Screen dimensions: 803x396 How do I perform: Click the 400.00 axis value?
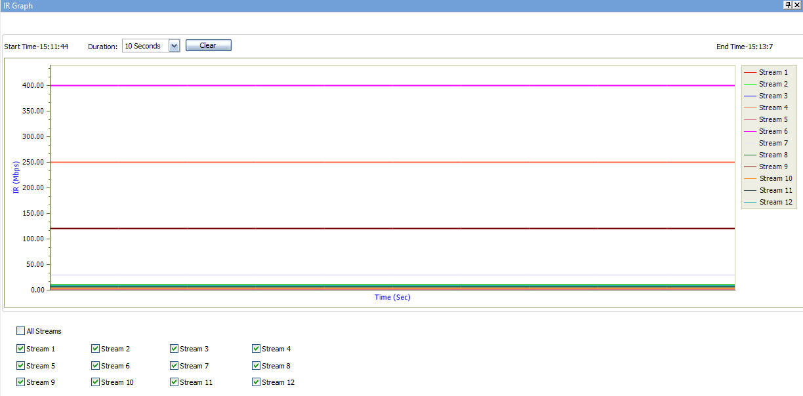tap(33, 85)
